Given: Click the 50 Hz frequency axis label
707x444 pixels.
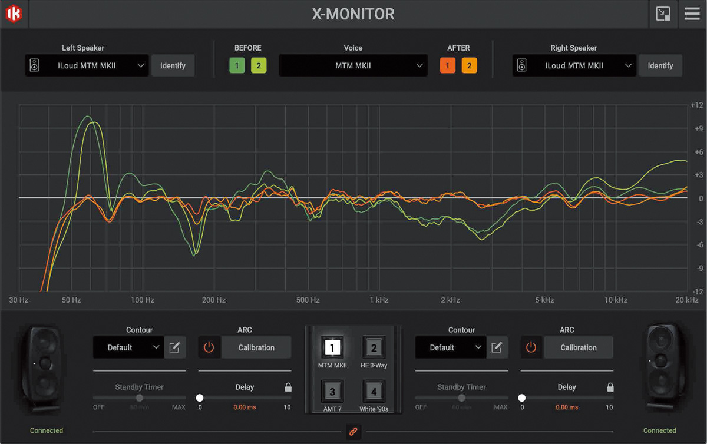Looking at the screenshot, I should [x=71, y=300].
